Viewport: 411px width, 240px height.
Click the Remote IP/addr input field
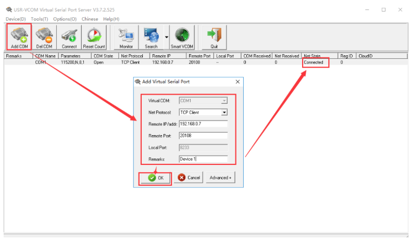pyautogui.click(x=203, y=124)
